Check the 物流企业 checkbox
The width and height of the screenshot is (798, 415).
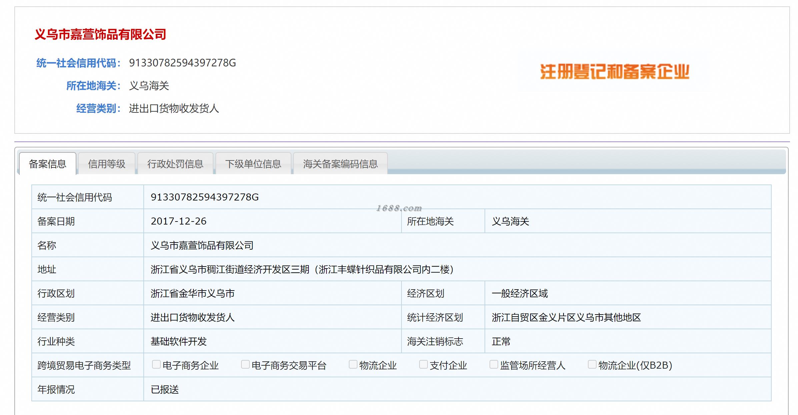(353, 364)
